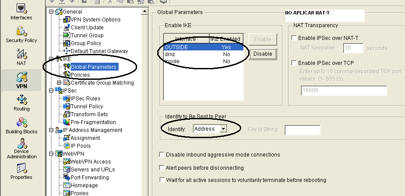Open Building Blocks sidebar icon

tap(21, 124)
